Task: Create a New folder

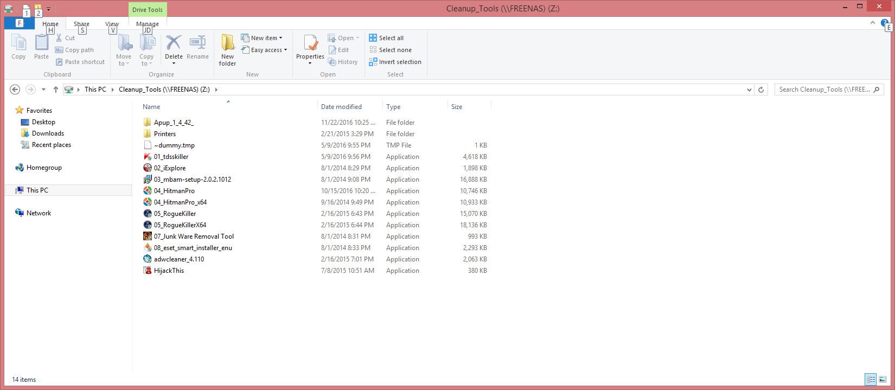Action: 228,50
